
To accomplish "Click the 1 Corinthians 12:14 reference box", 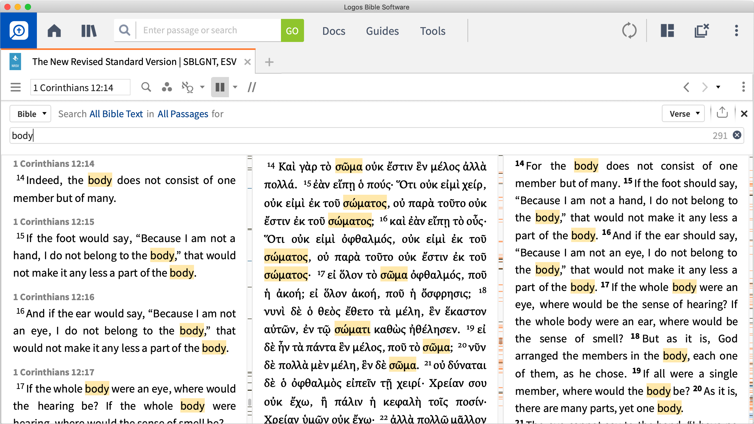I will (80, 87).
